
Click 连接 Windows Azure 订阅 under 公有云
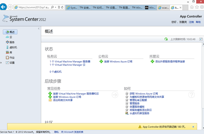point(118,61)
